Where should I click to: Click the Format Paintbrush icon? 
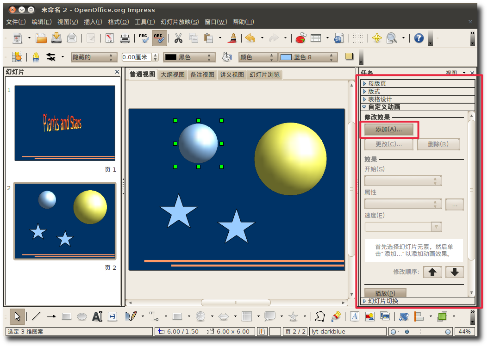[x=232, y=38]
